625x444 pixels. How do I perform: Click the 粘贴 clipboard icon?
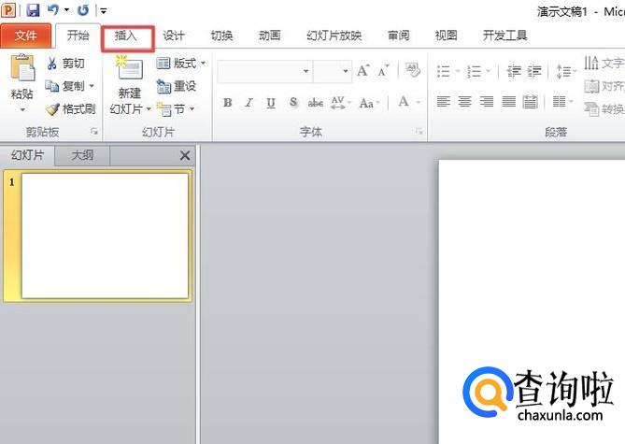[22, 68]
